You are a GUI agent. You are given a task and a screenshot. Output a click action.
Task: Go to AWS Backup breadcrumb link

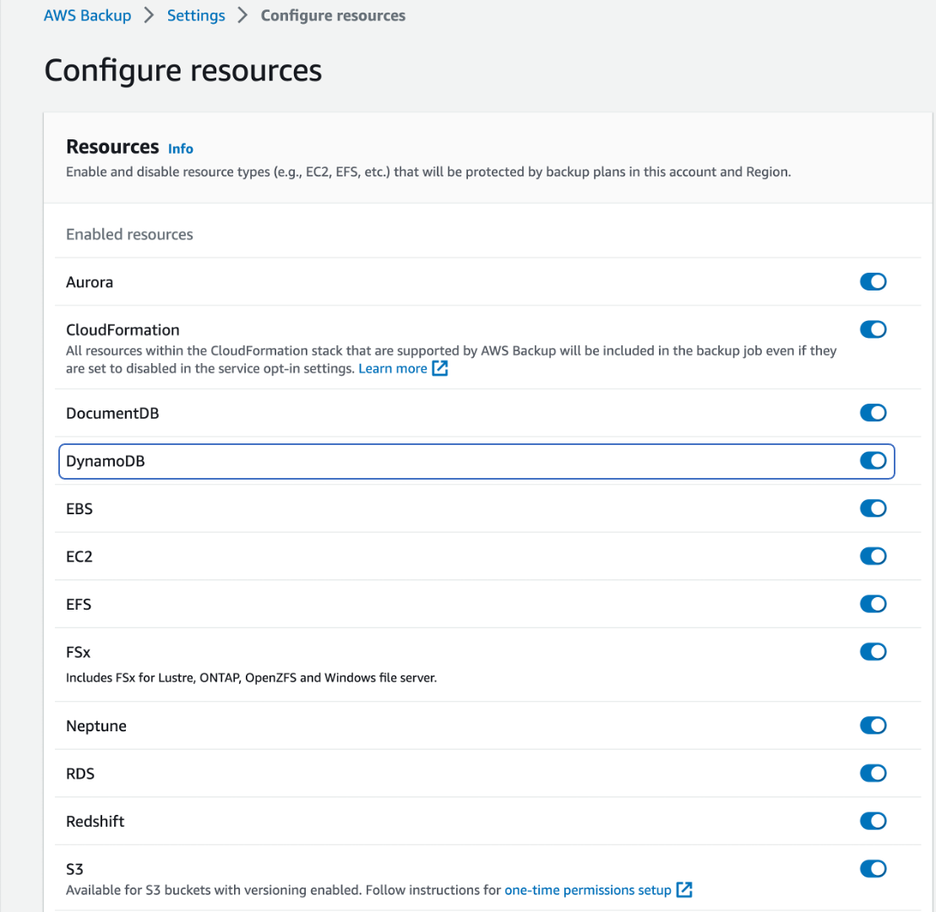[87, 15]
